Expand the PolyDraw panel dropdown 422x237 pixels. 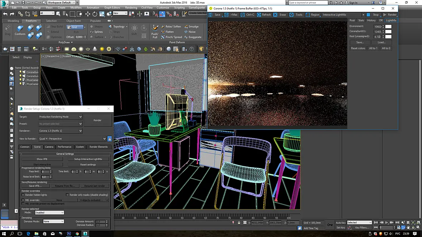[x=66, y=42]
